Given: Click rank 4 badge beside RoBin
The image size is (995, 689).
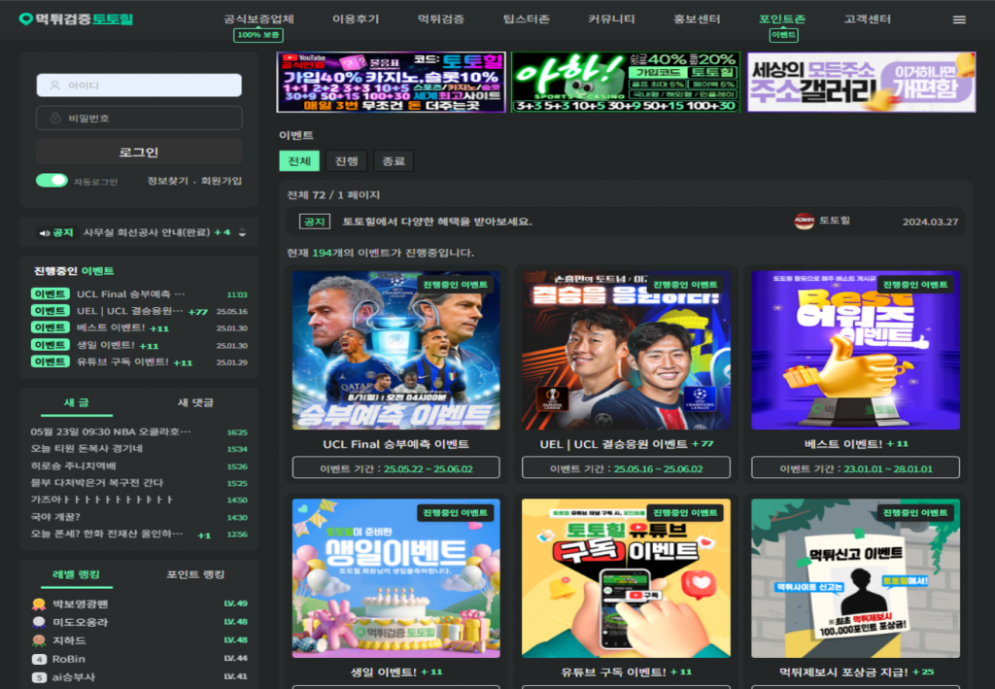Looking at the screenshot, I should point(39,659).
